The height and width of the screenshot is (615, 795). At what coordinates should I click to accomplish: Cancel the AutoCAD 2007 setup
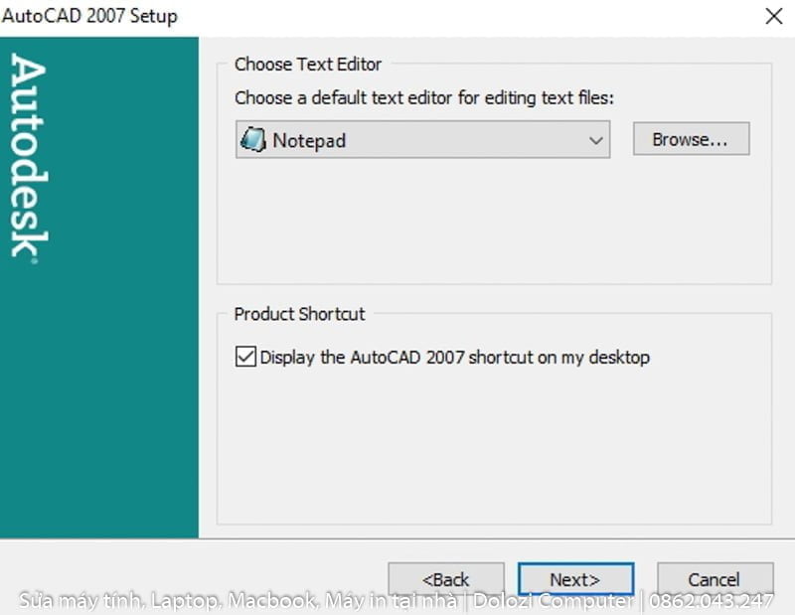pos(714,579)
